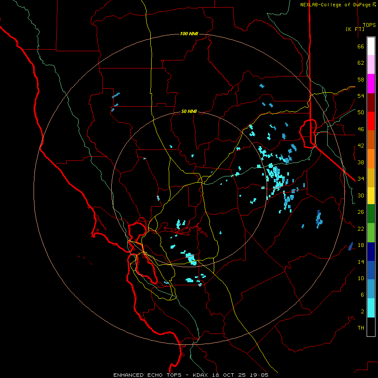Select the 50 legend value
The image size is (378, 378).
[361, 113]
